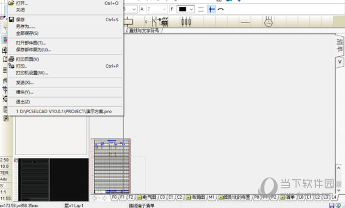The width and height of the screenshot is (345, 208).
Task: Click the scrollbar up arrow on right
Action: tap(339, 168)
